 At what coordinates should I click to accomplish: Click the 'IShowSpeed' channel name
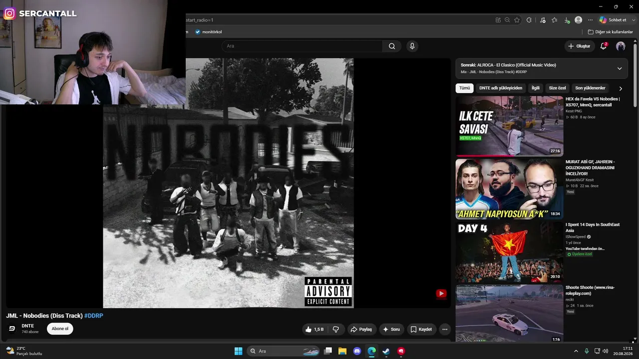click(576, 237)
